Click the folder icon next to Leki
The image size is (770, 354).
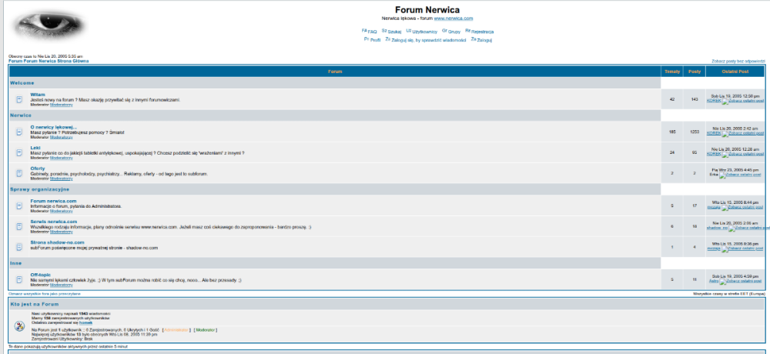point(19,152)
